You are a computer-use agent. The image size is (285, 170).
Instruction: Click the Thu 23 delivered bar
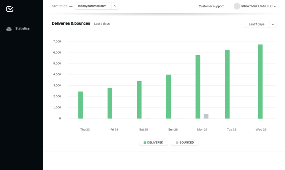(80, 105)
